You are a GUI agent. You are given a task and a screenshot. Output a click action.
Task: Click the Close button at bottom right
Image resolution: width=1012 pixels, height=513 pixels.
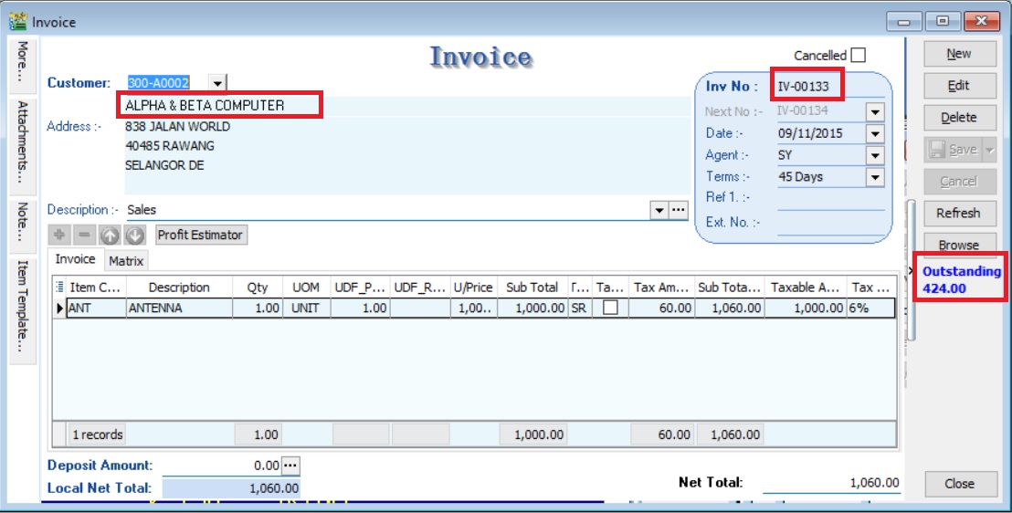click(x=960, y=483)
